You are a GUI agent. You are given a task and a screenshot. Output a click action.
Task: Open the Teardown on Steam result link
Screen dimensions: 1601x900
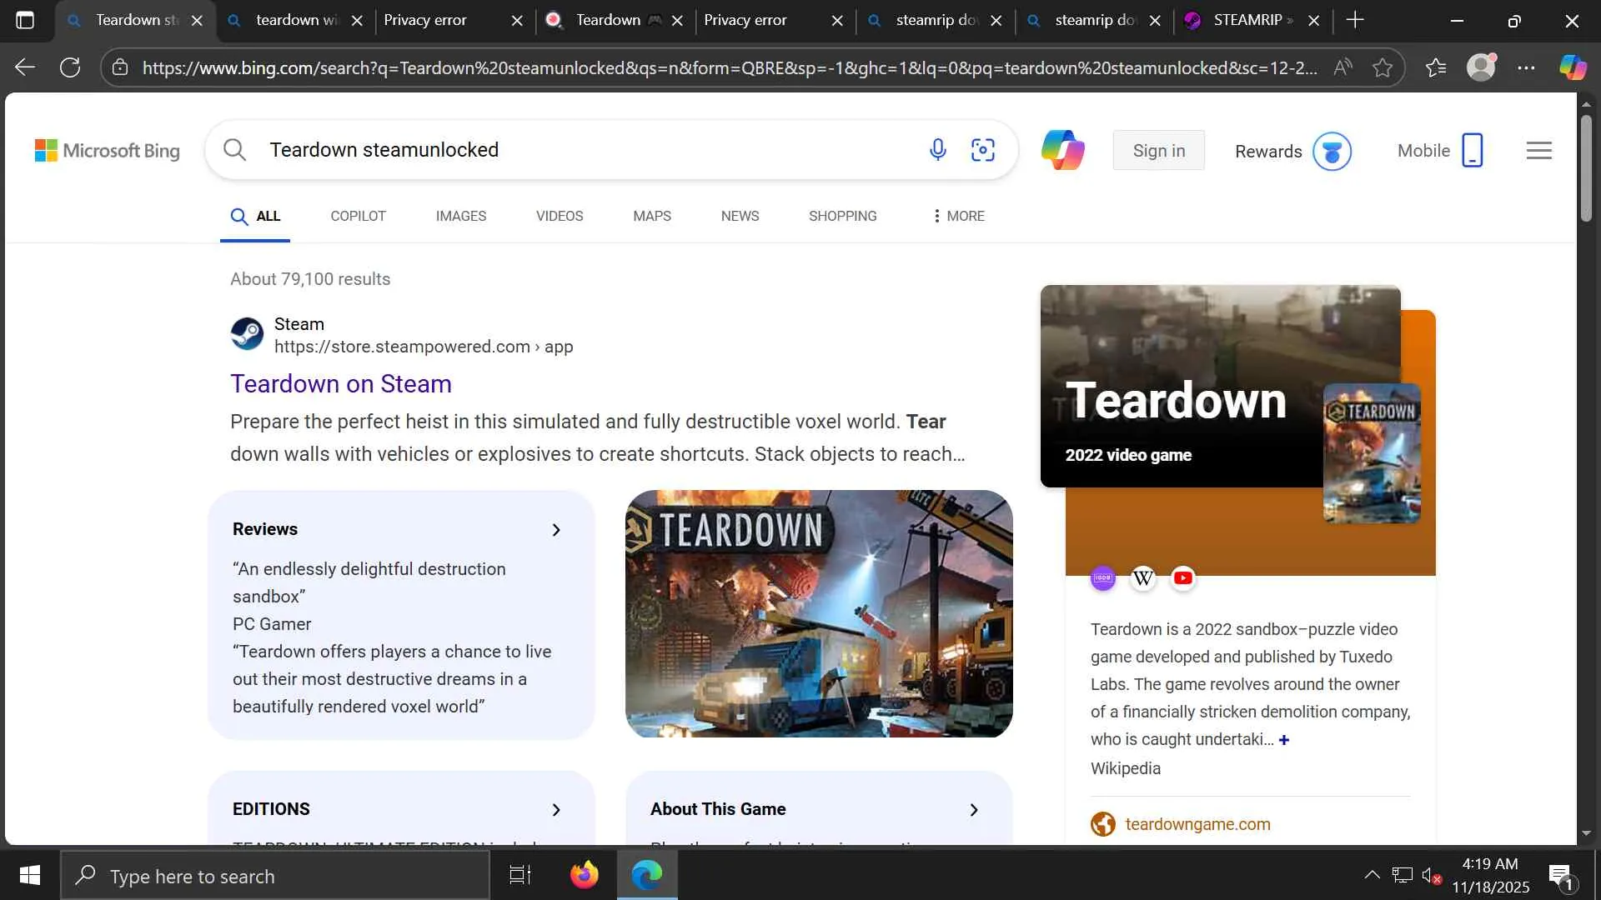(340, 384)
